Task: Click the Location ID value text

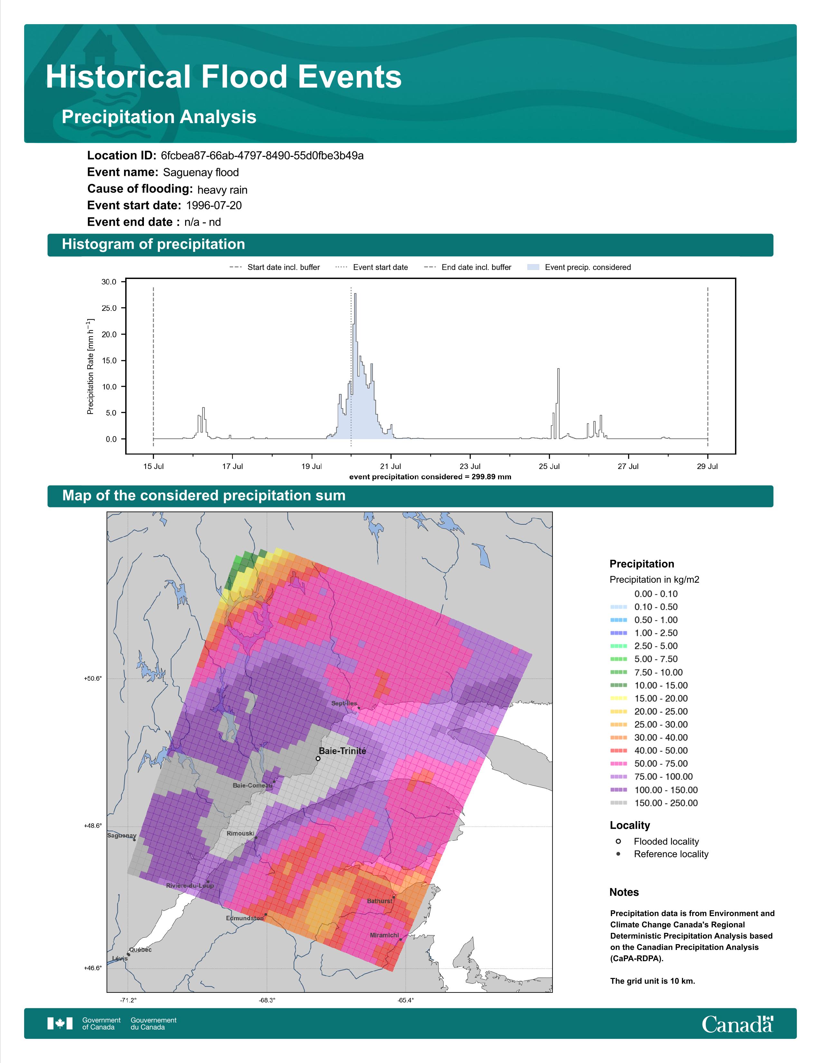Action: [262, 156]
